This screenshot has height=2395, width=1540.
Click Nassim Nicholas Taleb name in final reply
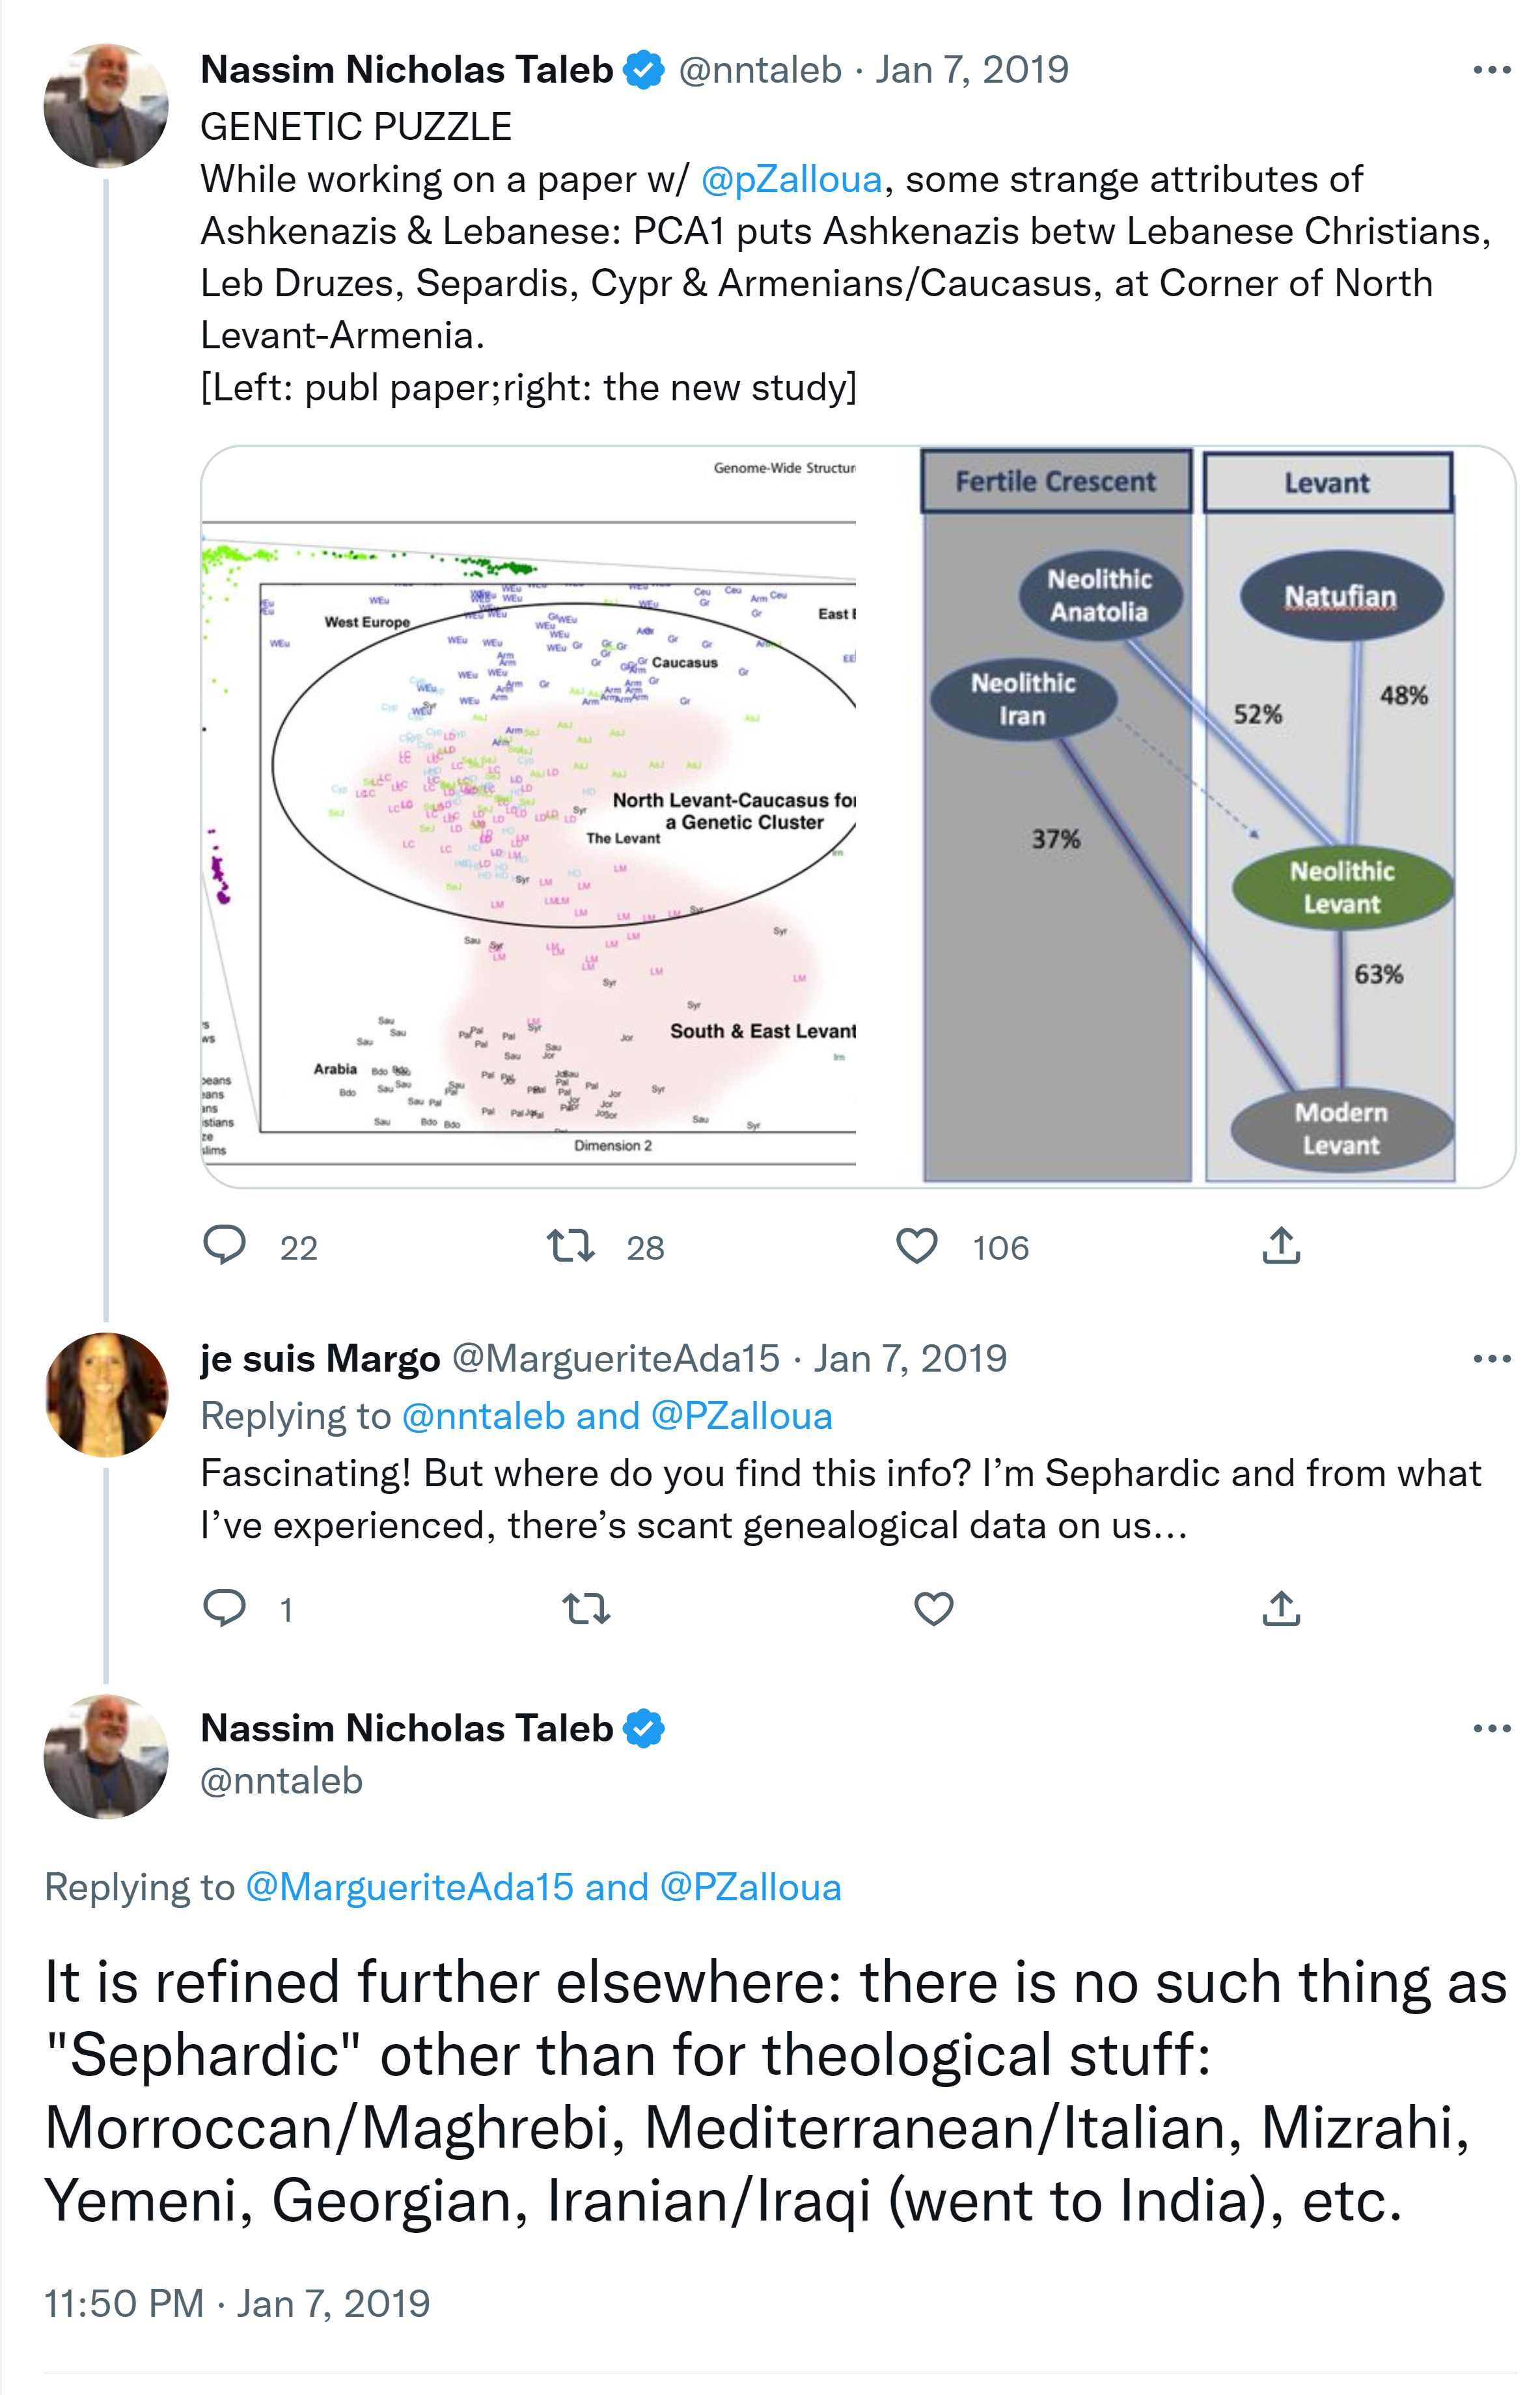tap(406, 1728)
